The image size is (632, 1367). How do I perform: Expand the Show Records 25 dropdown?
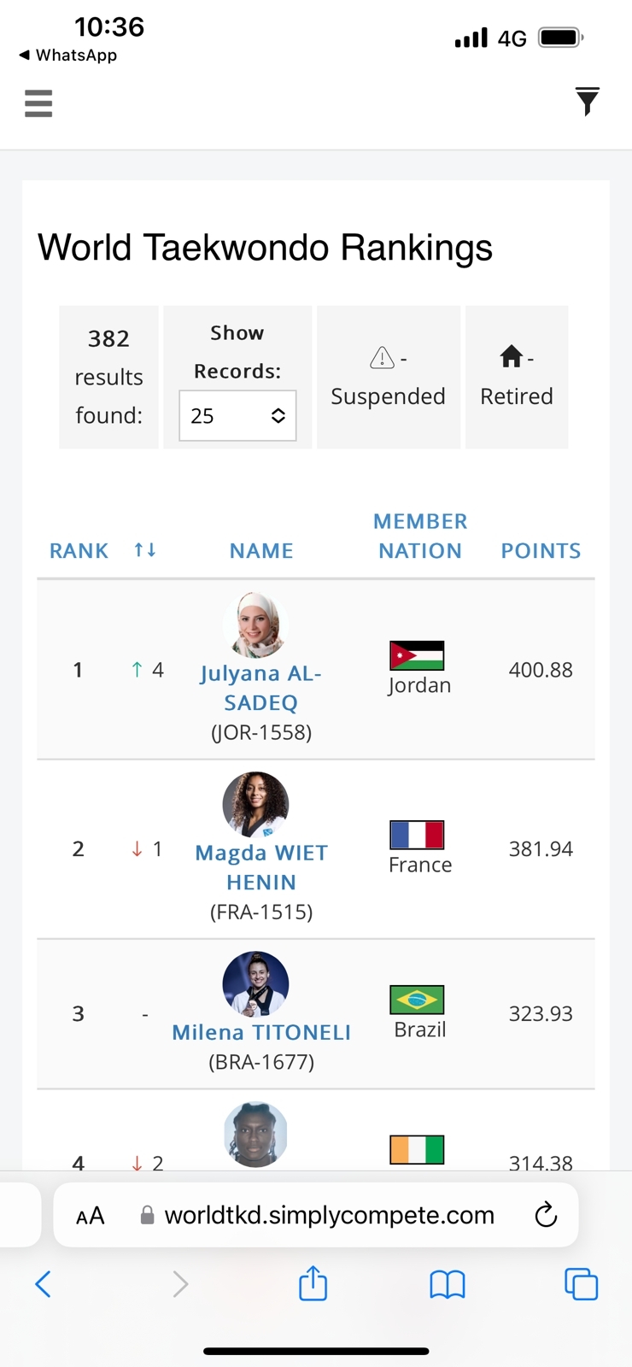(x=237, y=416)
